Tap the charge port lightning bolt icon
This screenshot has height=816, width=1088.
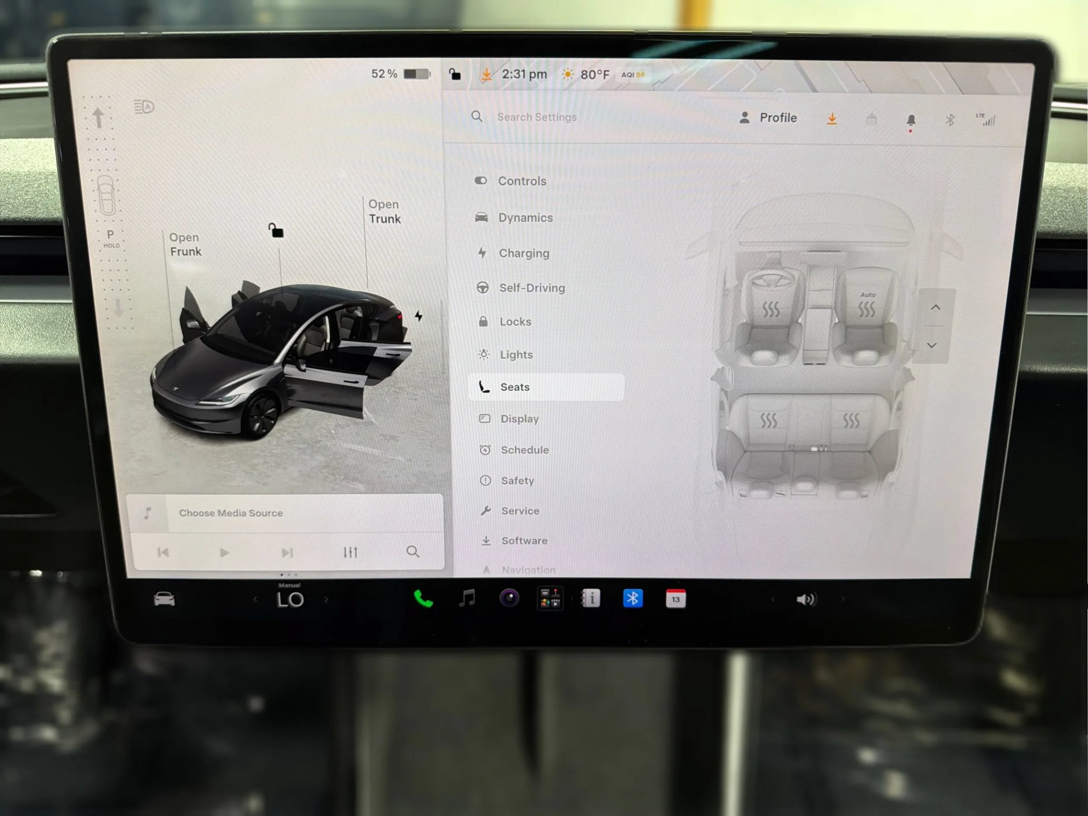pyautogui.click(x=418, y=316)
